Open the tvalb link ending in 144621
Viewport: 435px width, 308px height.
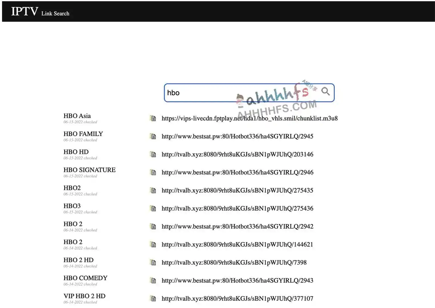point(237,244)
